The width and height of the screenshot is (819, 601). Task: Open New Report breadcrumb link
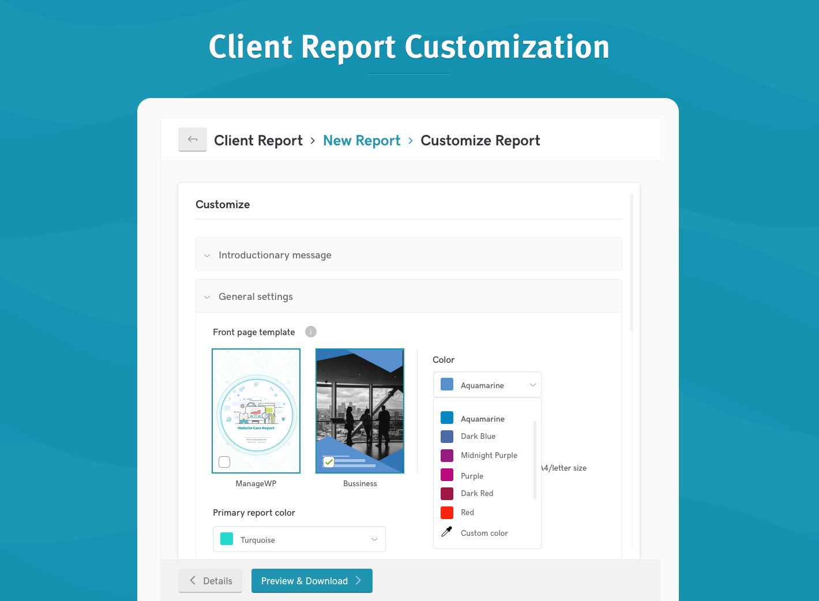pyautogui.click(x=362, y=141)
